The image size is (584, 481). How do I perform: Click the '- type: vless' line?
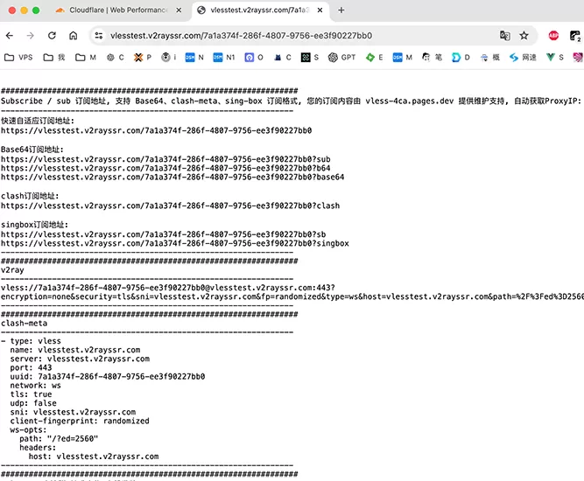(x=31, y=341)
